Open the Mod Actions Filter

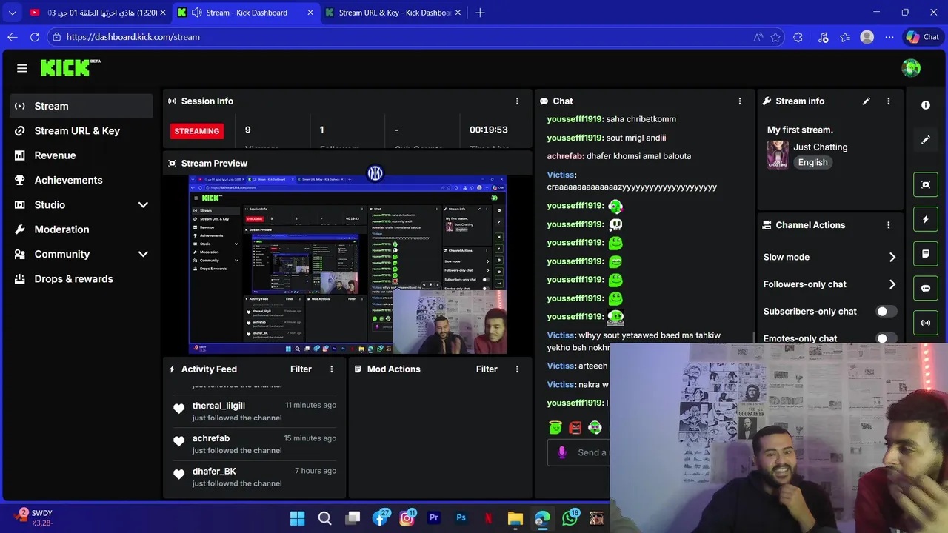point(487,369)
